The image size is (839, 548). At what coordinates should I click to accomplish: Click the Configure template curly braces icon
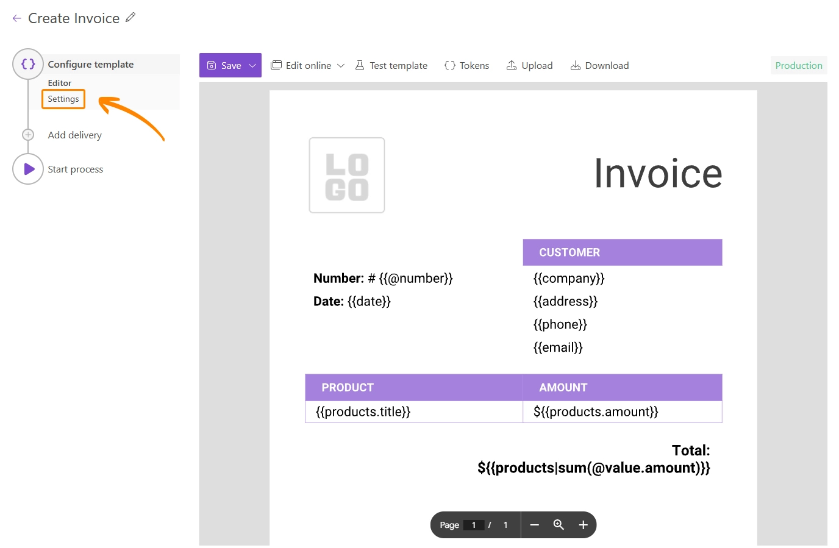(x=28, y=64)
